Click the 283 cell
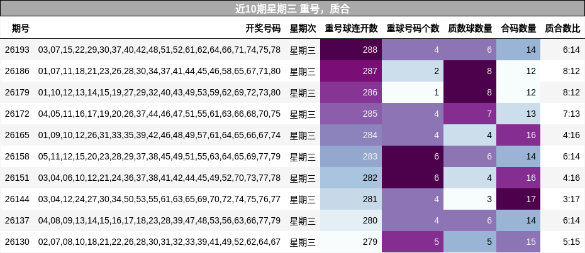The width and height of the screenshot is (585, 253). 351,156
